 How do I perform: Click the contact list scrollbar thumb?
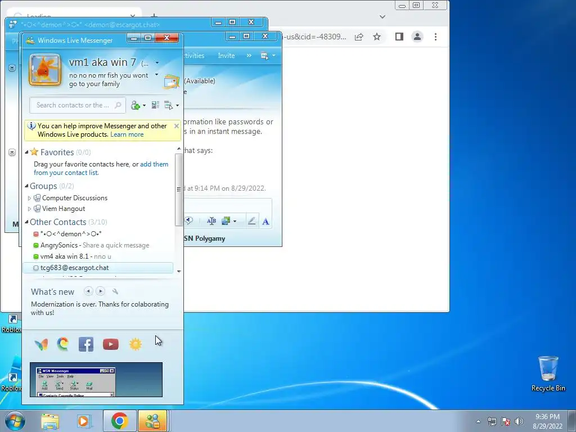(x=179, y=190)
